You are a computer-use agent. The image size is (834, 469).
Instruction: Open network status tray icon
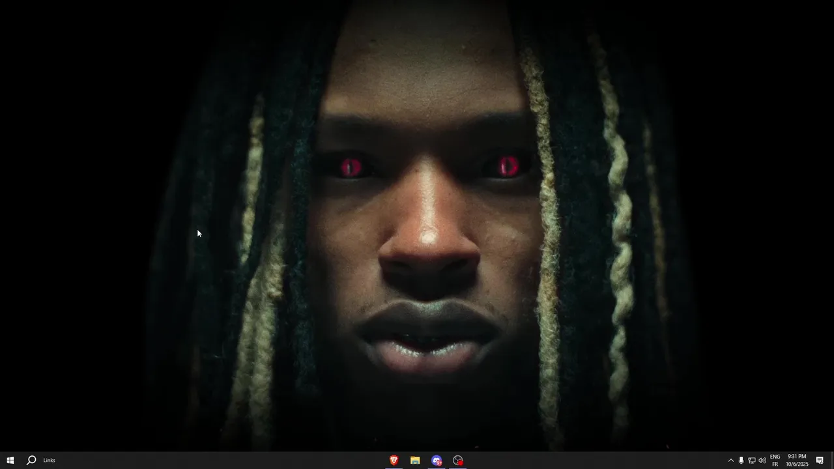[751, 461]
